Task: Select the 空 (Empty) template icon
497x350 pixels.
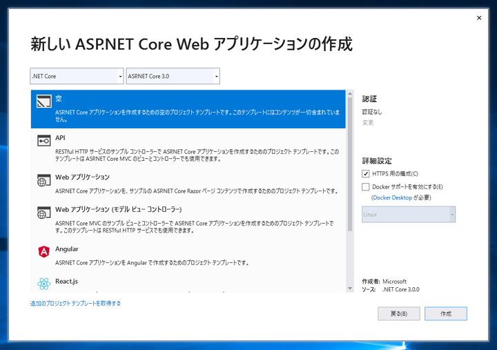Action: 43,101
